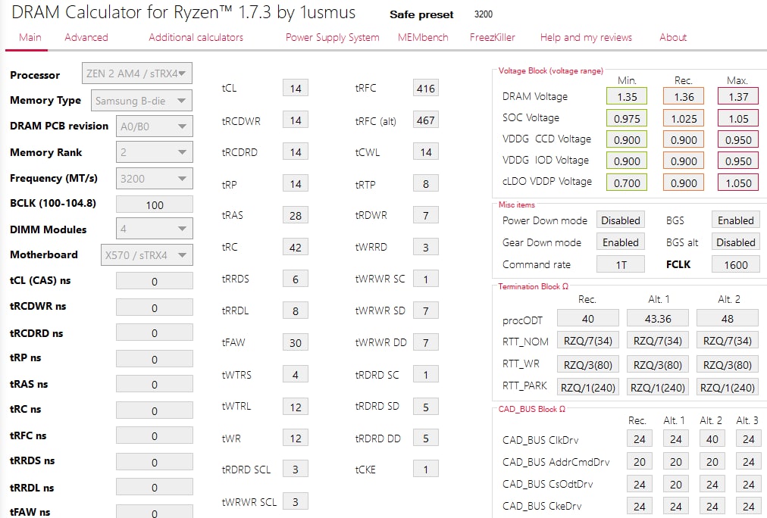Click Power Down mode Disabled field
The image size is (767, 518).
tap(620, 220)
